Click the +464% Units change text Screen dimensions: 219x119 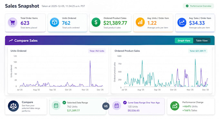pos(190,106)
